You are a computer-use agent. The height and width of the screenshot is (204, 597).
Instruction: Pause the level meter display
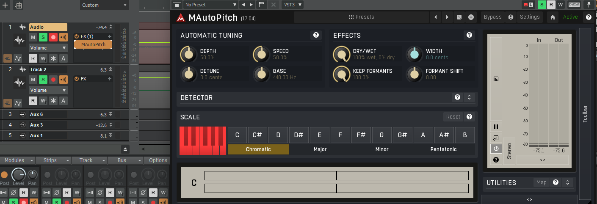coord(496,127)
